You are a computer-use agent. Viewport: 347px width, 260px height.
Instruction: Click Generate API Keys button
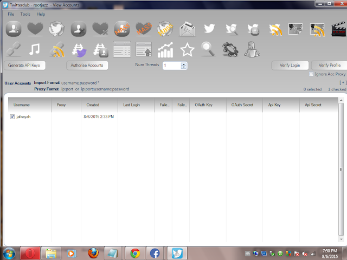tap(25, 65)
